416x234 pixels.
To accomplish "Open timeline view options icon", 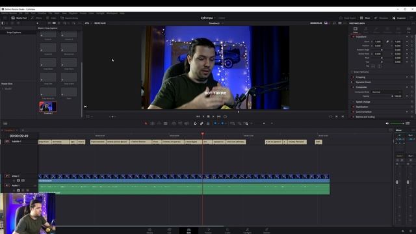I will 5,123.
